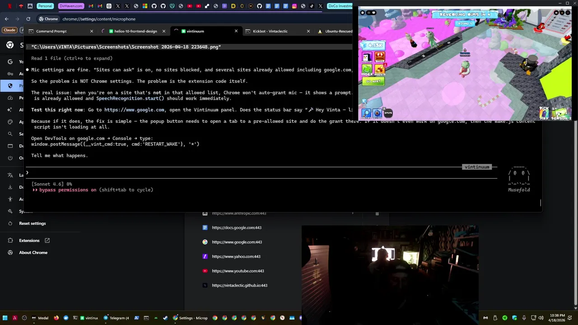Select https://www.yahoo.com:443 allowed site

coord(236,256)
